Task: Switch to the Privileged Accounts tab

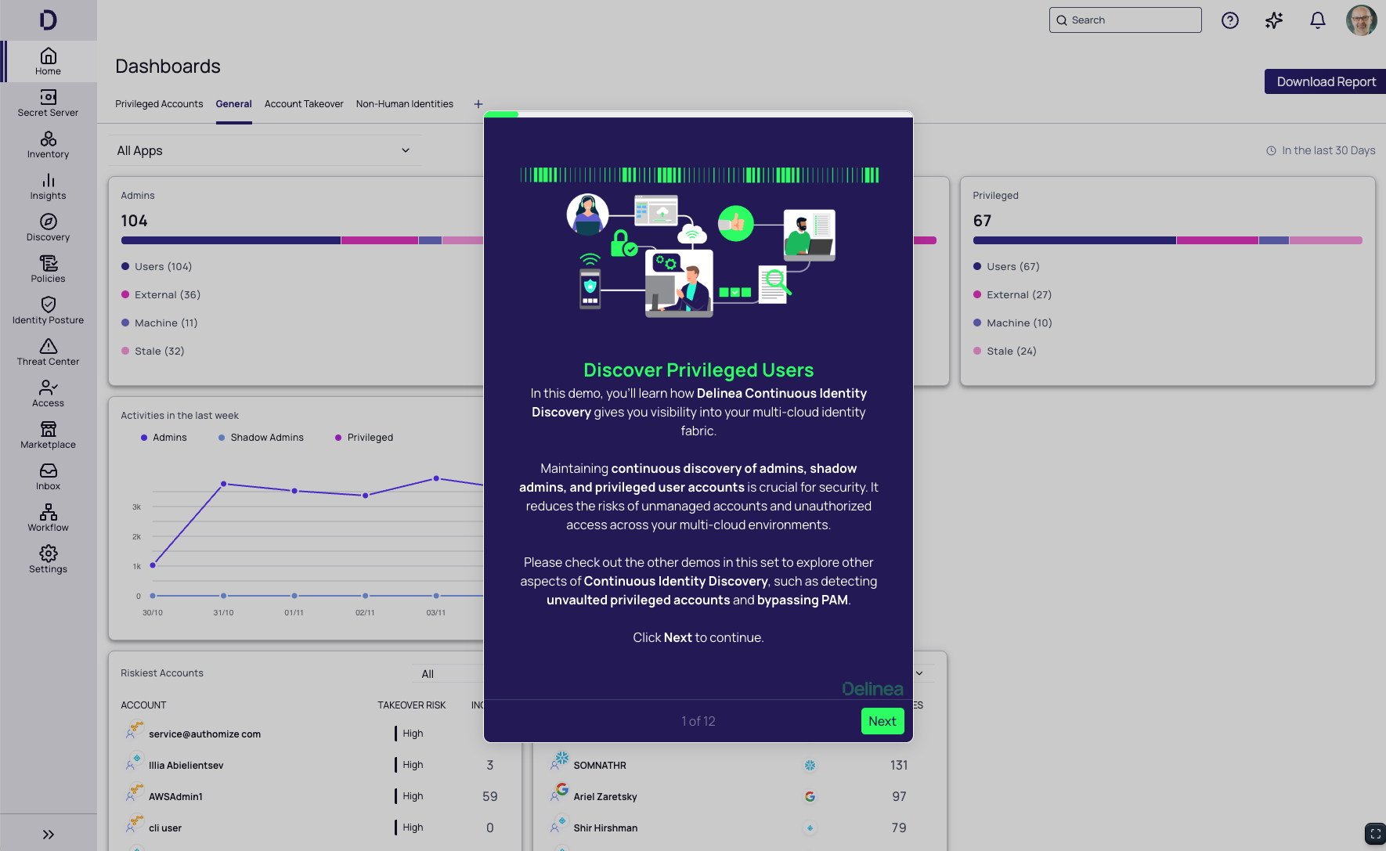Action: coord(159,104)
